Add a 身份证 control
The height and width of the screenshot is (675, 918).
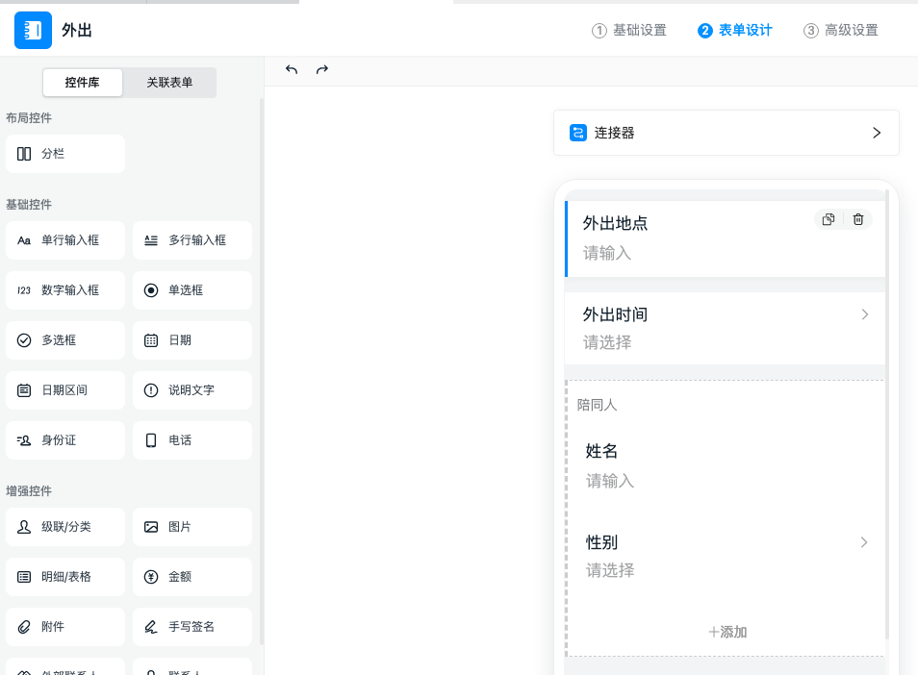click(65, 440)
